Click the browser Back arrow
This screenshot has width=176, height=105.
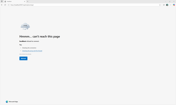[2, 5]
